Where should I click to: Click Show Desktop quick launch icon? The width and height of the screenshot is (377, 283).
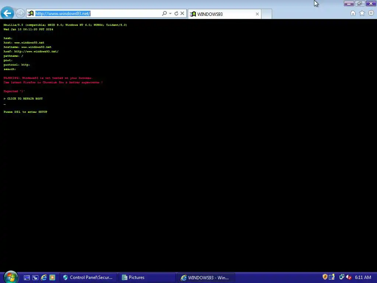tap(27, 278)
